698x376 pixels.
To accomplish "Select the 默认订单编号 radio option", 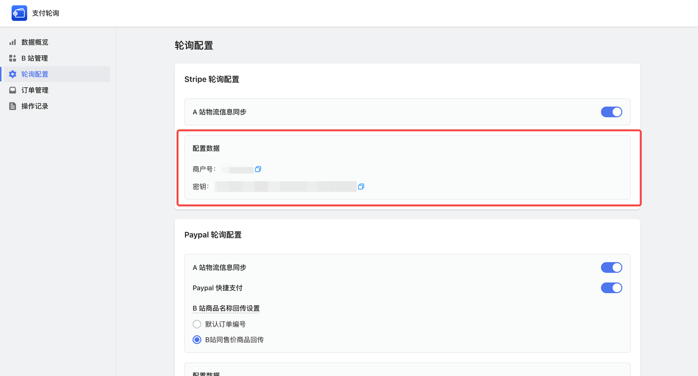I will tap(197, 324).
